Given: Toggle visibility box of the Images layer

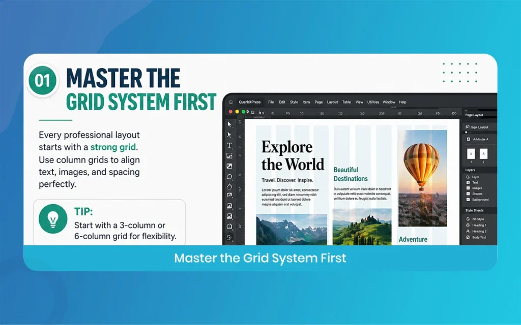Looking at the screenshot, I should coord(468,188).
